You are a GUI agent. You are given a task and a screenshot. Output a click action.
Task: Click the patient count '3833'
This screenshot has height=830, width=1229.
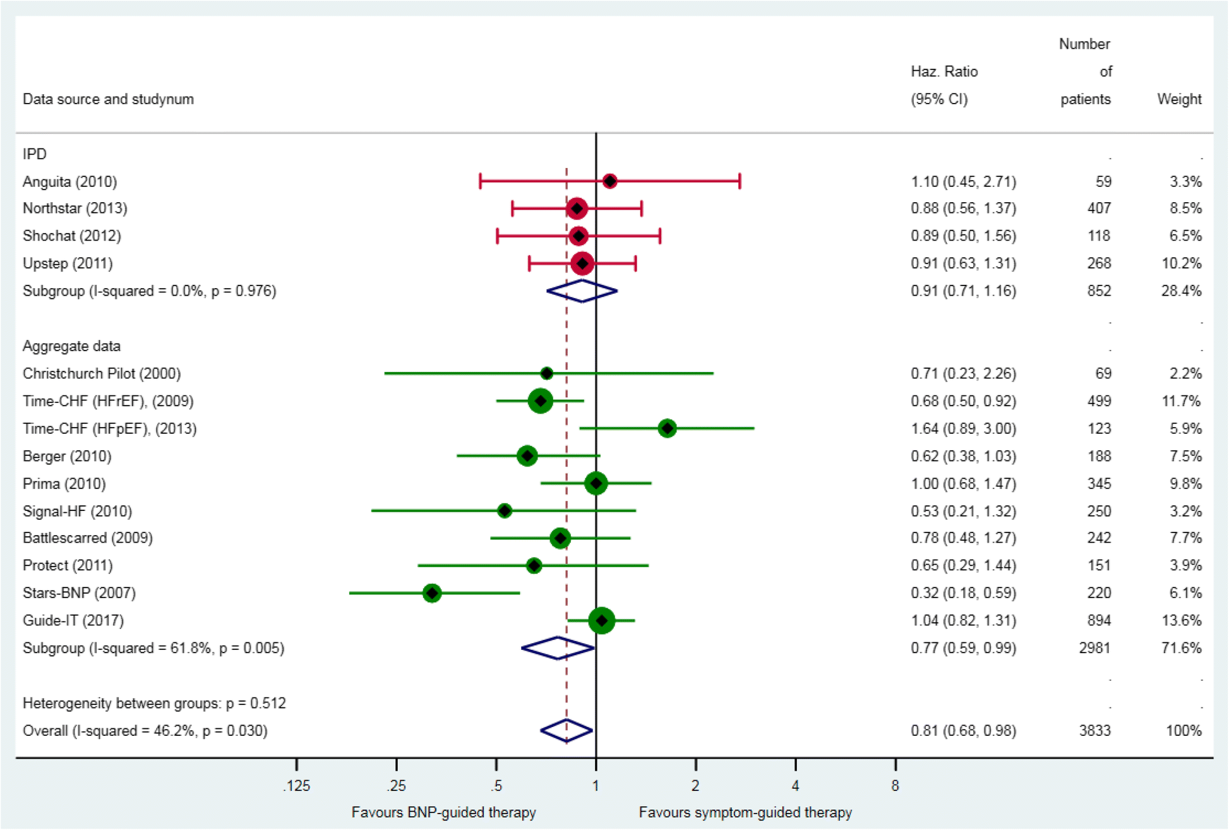coord(1094,731)
